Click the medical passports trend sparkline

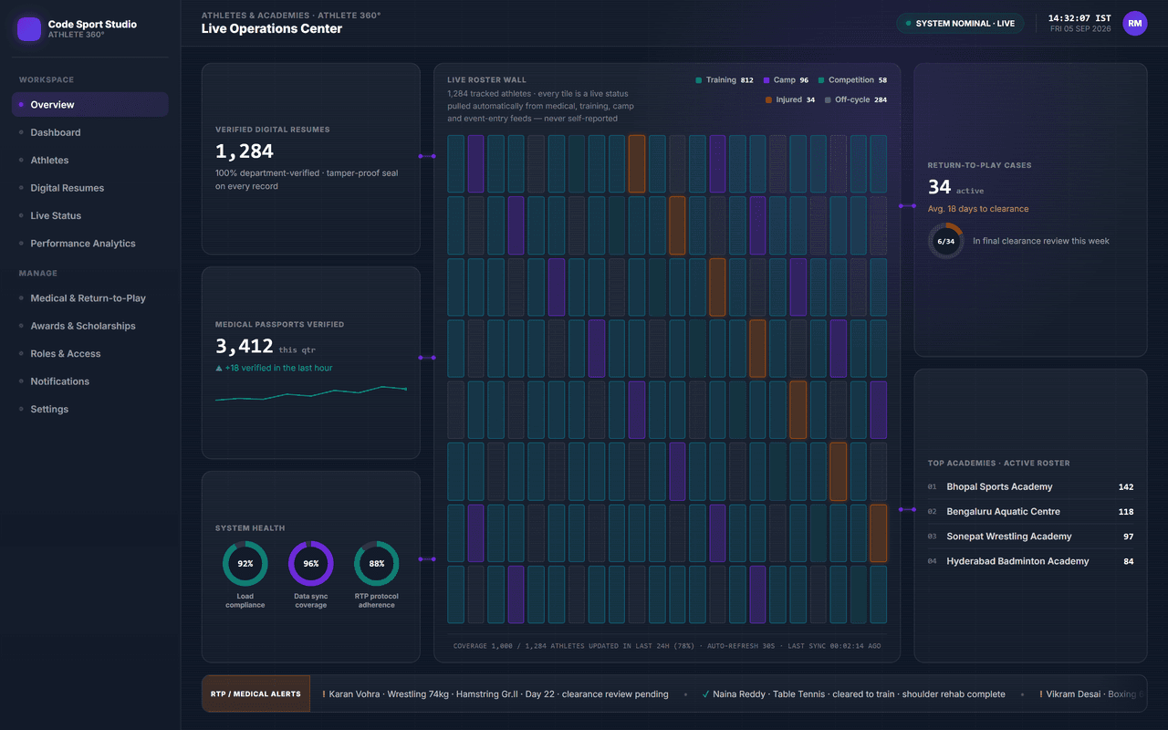coord(311,393)
